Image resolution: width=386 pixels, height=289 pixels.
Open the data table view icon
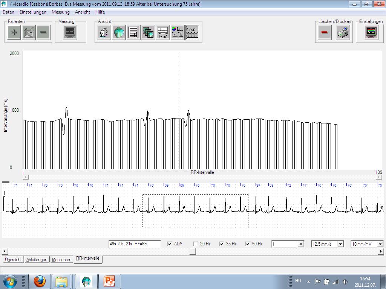(x=133, y=32)
